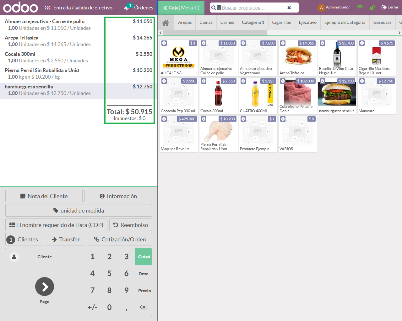Click the Reembolso button
Viewport: 402px width, 321px height.
[x=131, y=225]
